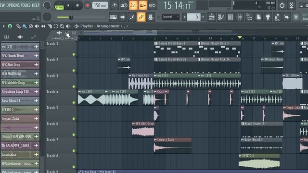Expand arrow next to pattern number

pyautogui.click(x=185, y=17)
